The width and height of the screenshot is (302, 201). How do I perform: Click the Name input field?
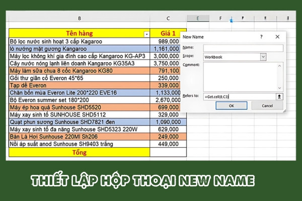(243, 48)
